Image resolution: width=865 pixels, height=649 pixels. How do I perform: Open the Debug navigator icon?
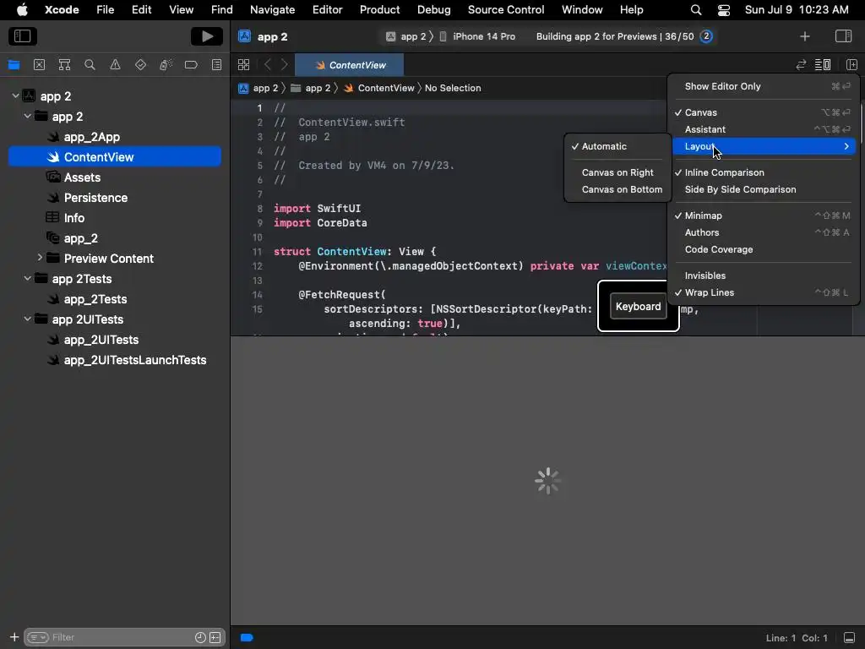[x=166, y=65]
